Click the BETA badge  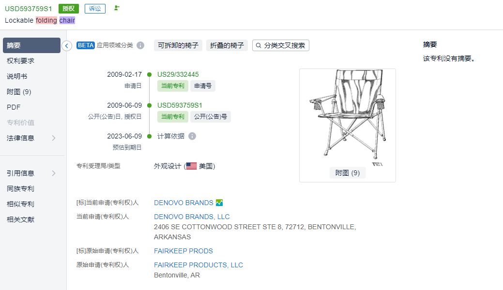86,45
